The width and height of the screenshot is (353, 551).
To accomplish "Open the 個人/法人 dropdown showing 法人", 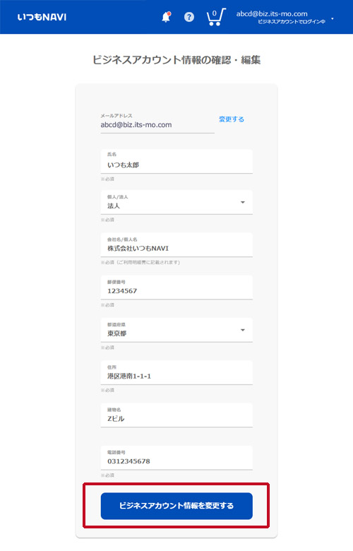I will click(176, 202).
